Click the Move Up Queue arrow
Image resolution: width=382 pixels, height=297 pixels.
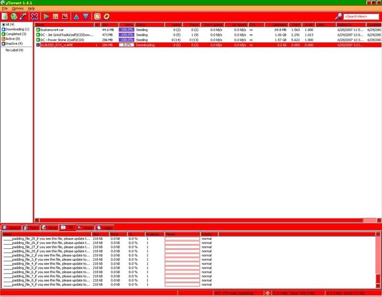(76, 17)
